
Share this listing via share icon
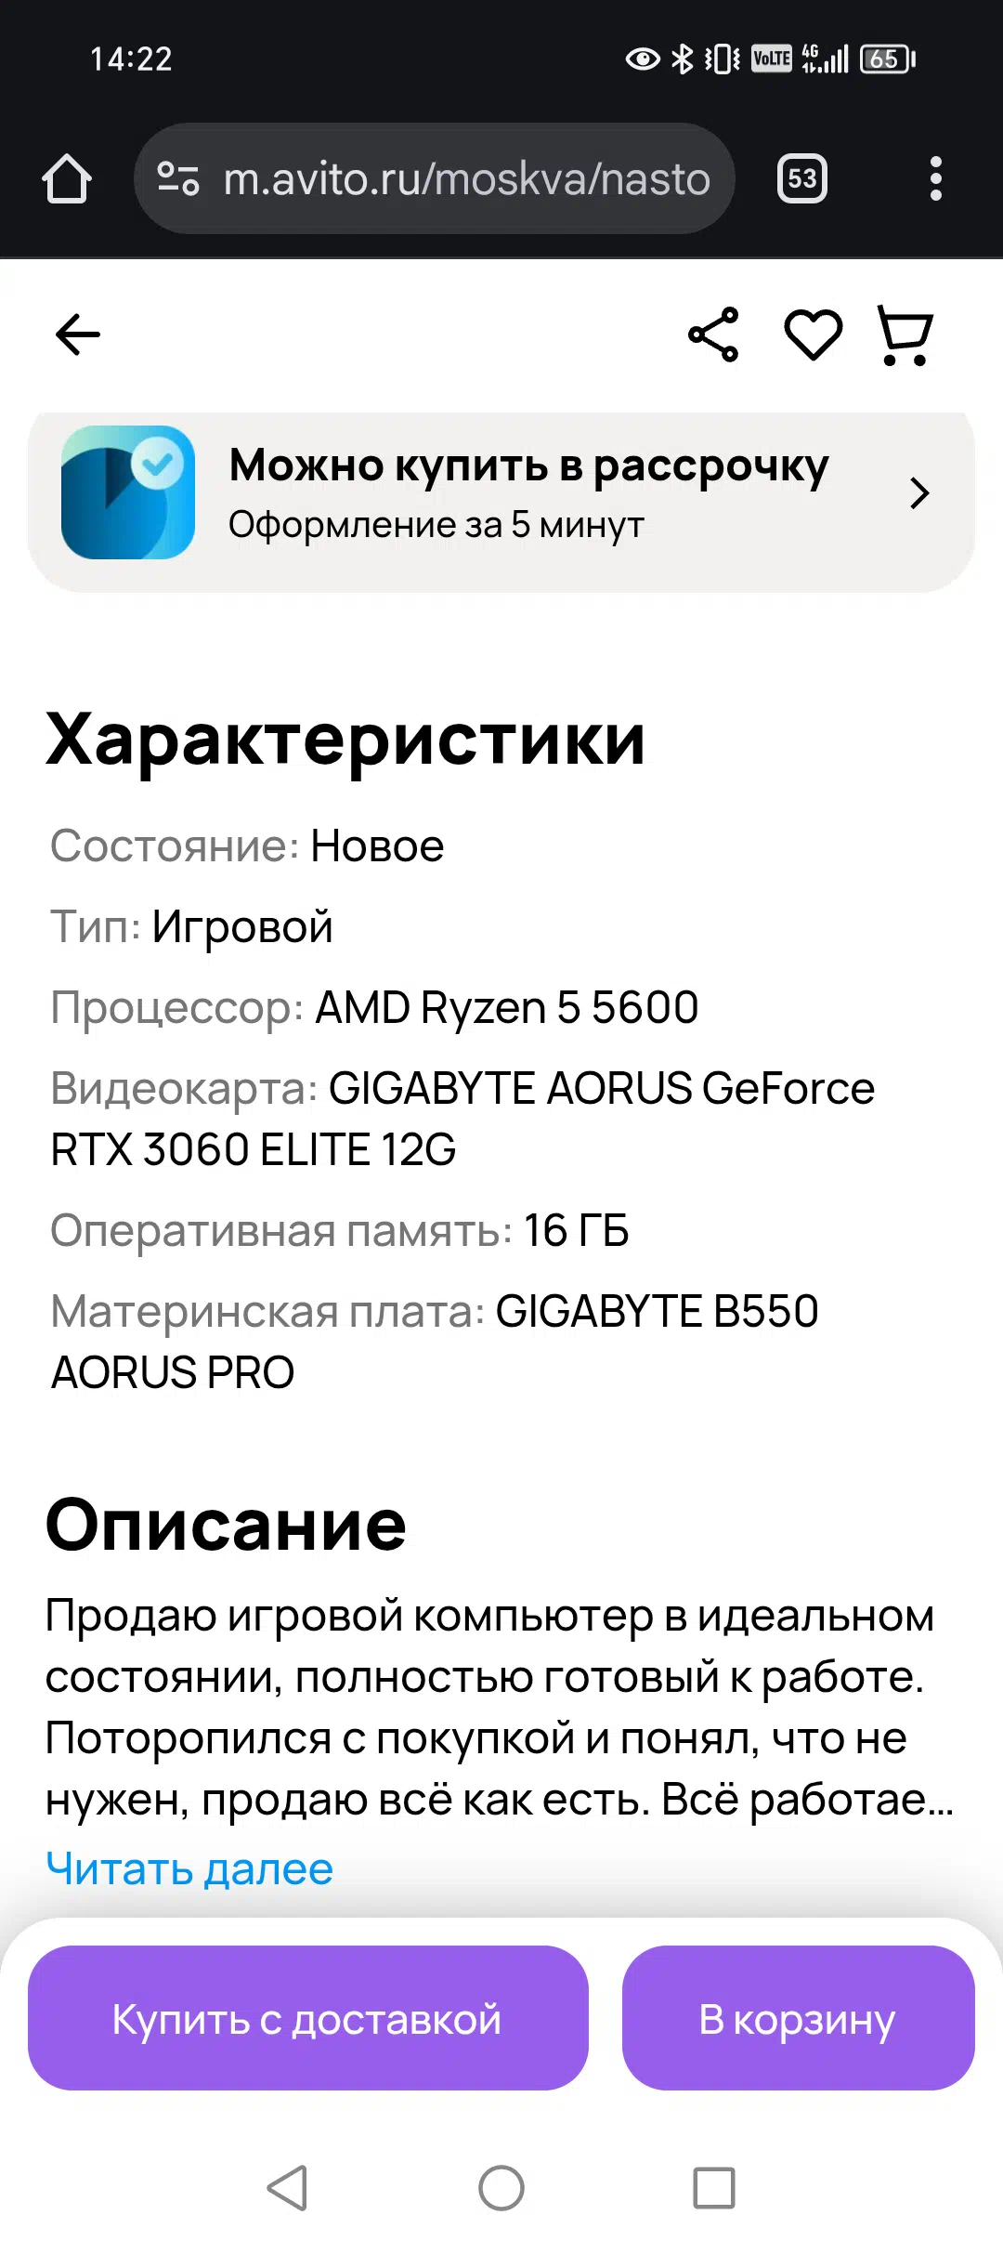pos(713,334)
